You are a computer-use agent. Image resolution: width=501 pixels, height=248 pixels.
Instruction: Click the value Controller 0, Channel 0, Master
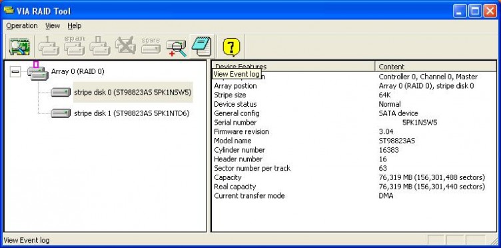coord(428,77)
